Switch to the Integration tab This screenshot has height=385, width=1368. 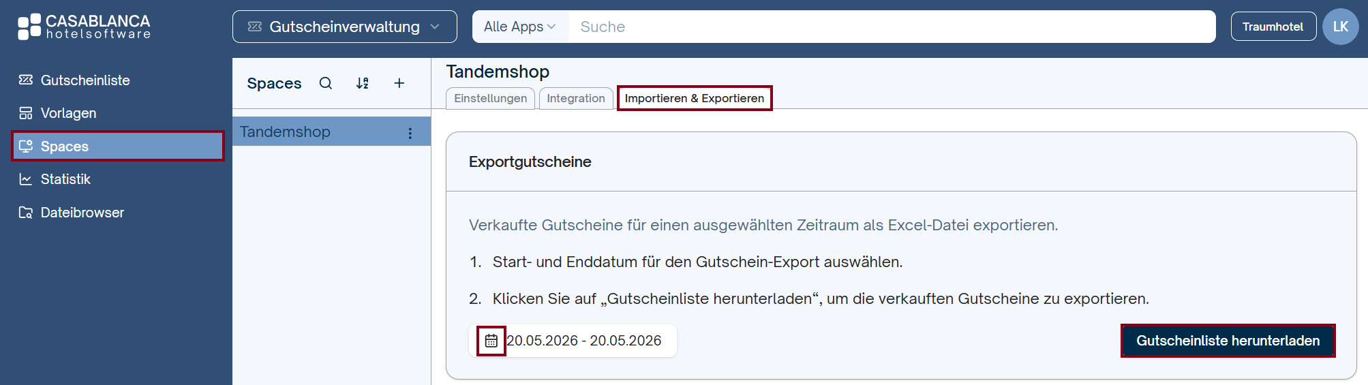coord(576,98)
